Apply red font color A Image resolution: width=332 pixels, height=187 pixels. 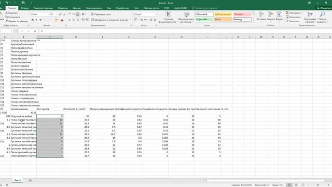point(62,20)
